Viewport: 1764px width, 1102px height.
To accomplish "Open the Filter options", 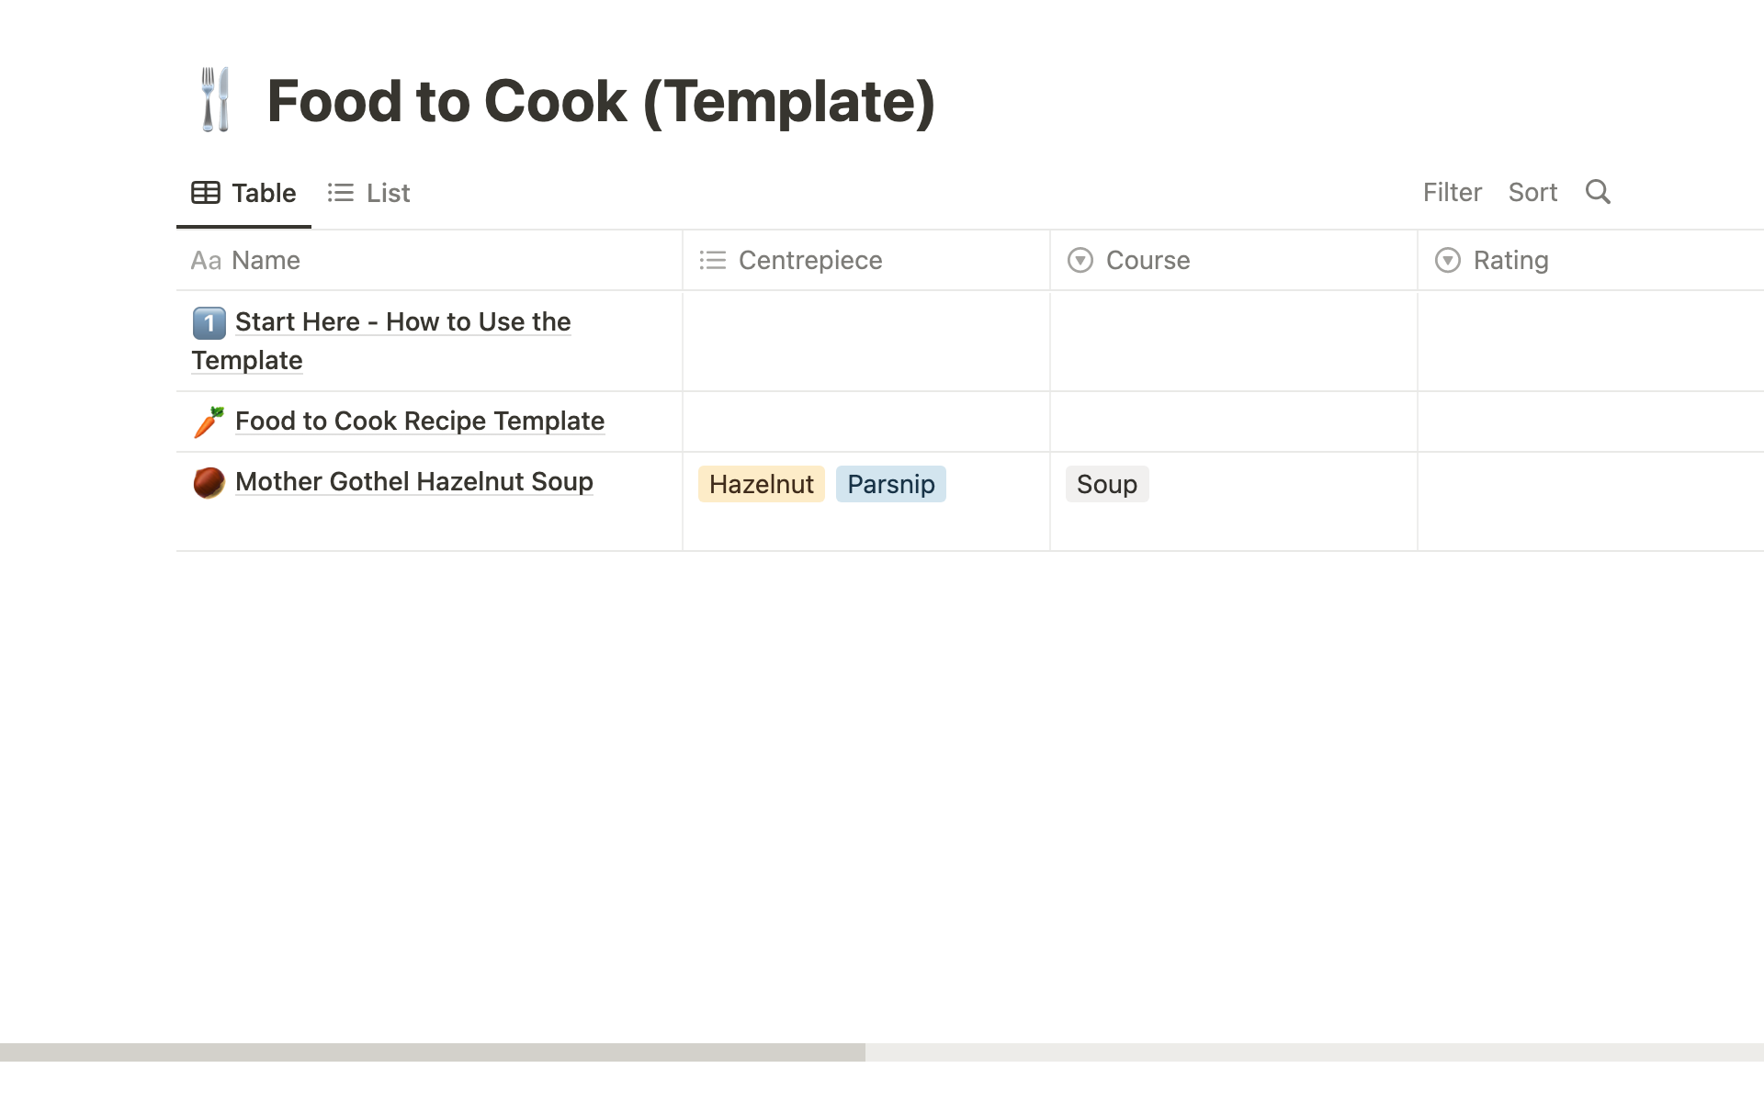I will [x=1452, y=192].
